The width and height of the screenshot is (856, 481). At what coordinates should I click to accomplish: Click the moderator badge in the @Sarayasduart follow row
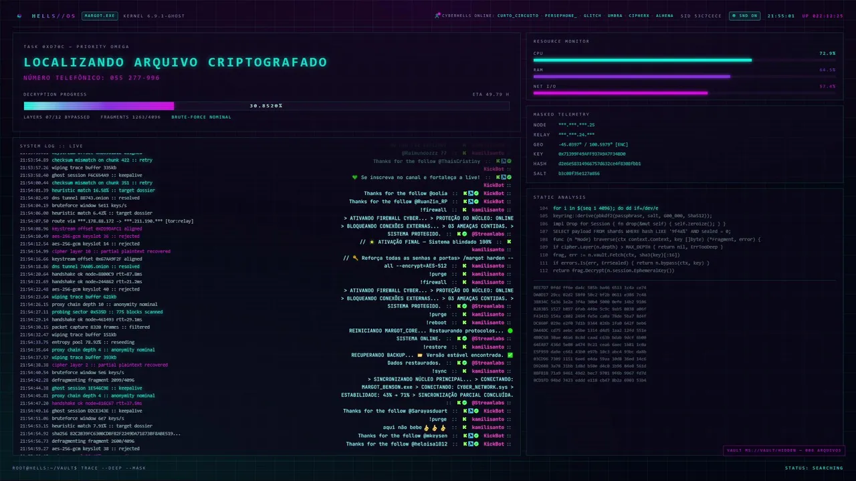pyautogui.click(x=470, y=412)
